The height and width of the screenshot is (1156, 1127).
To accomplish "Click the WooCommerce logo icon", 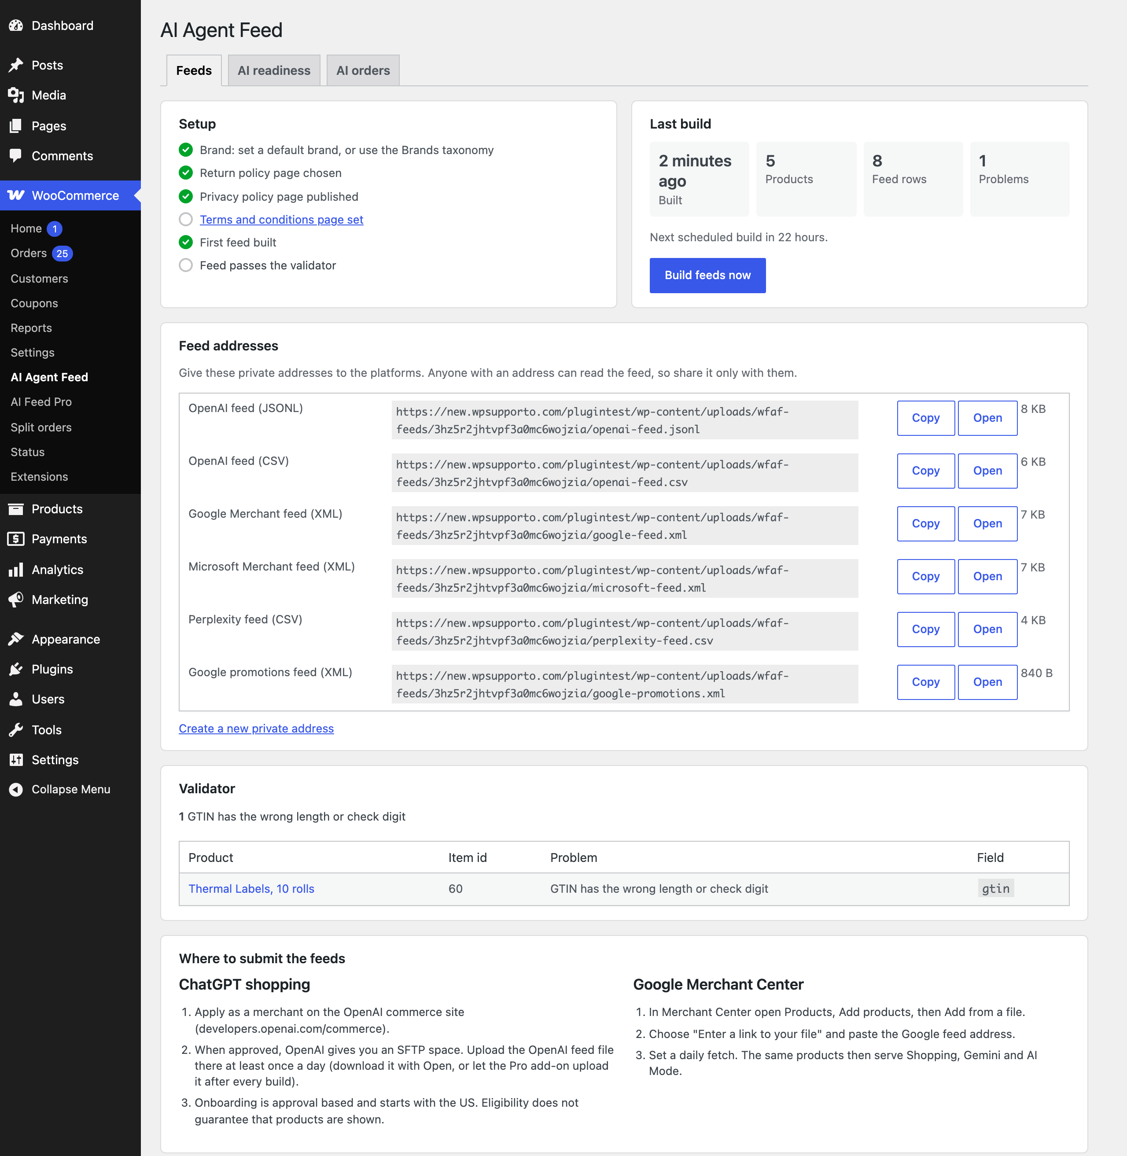I will pyautogui.click(x=16, y=195).
